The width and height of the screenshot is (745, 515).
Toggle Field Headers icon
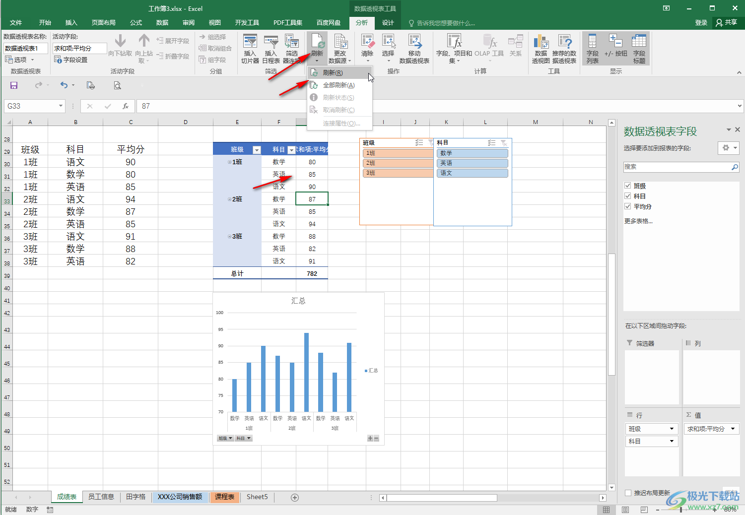pyautogui.click(x=639, y=49)
